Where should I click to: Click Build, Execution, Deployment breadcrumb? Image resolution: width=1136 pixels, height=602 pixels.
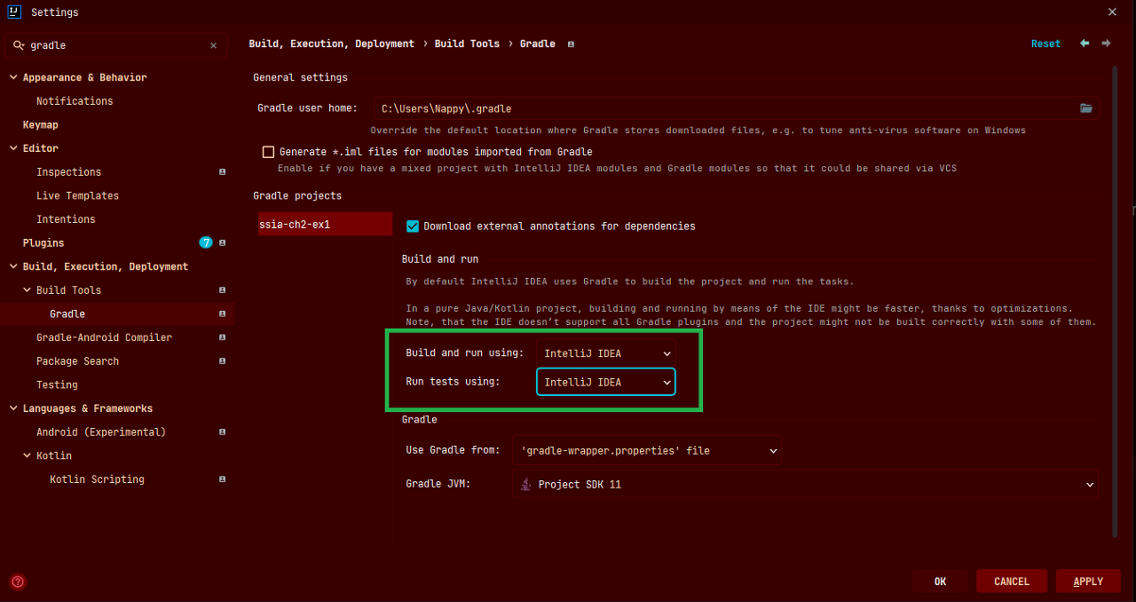tap(331, 44)
